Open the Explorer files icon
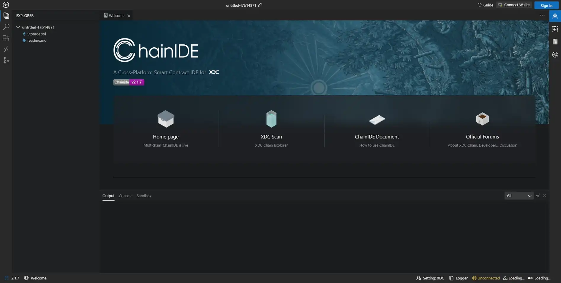Image resolution: width=561 pixels, height=283 pixels. click(6, 16)
